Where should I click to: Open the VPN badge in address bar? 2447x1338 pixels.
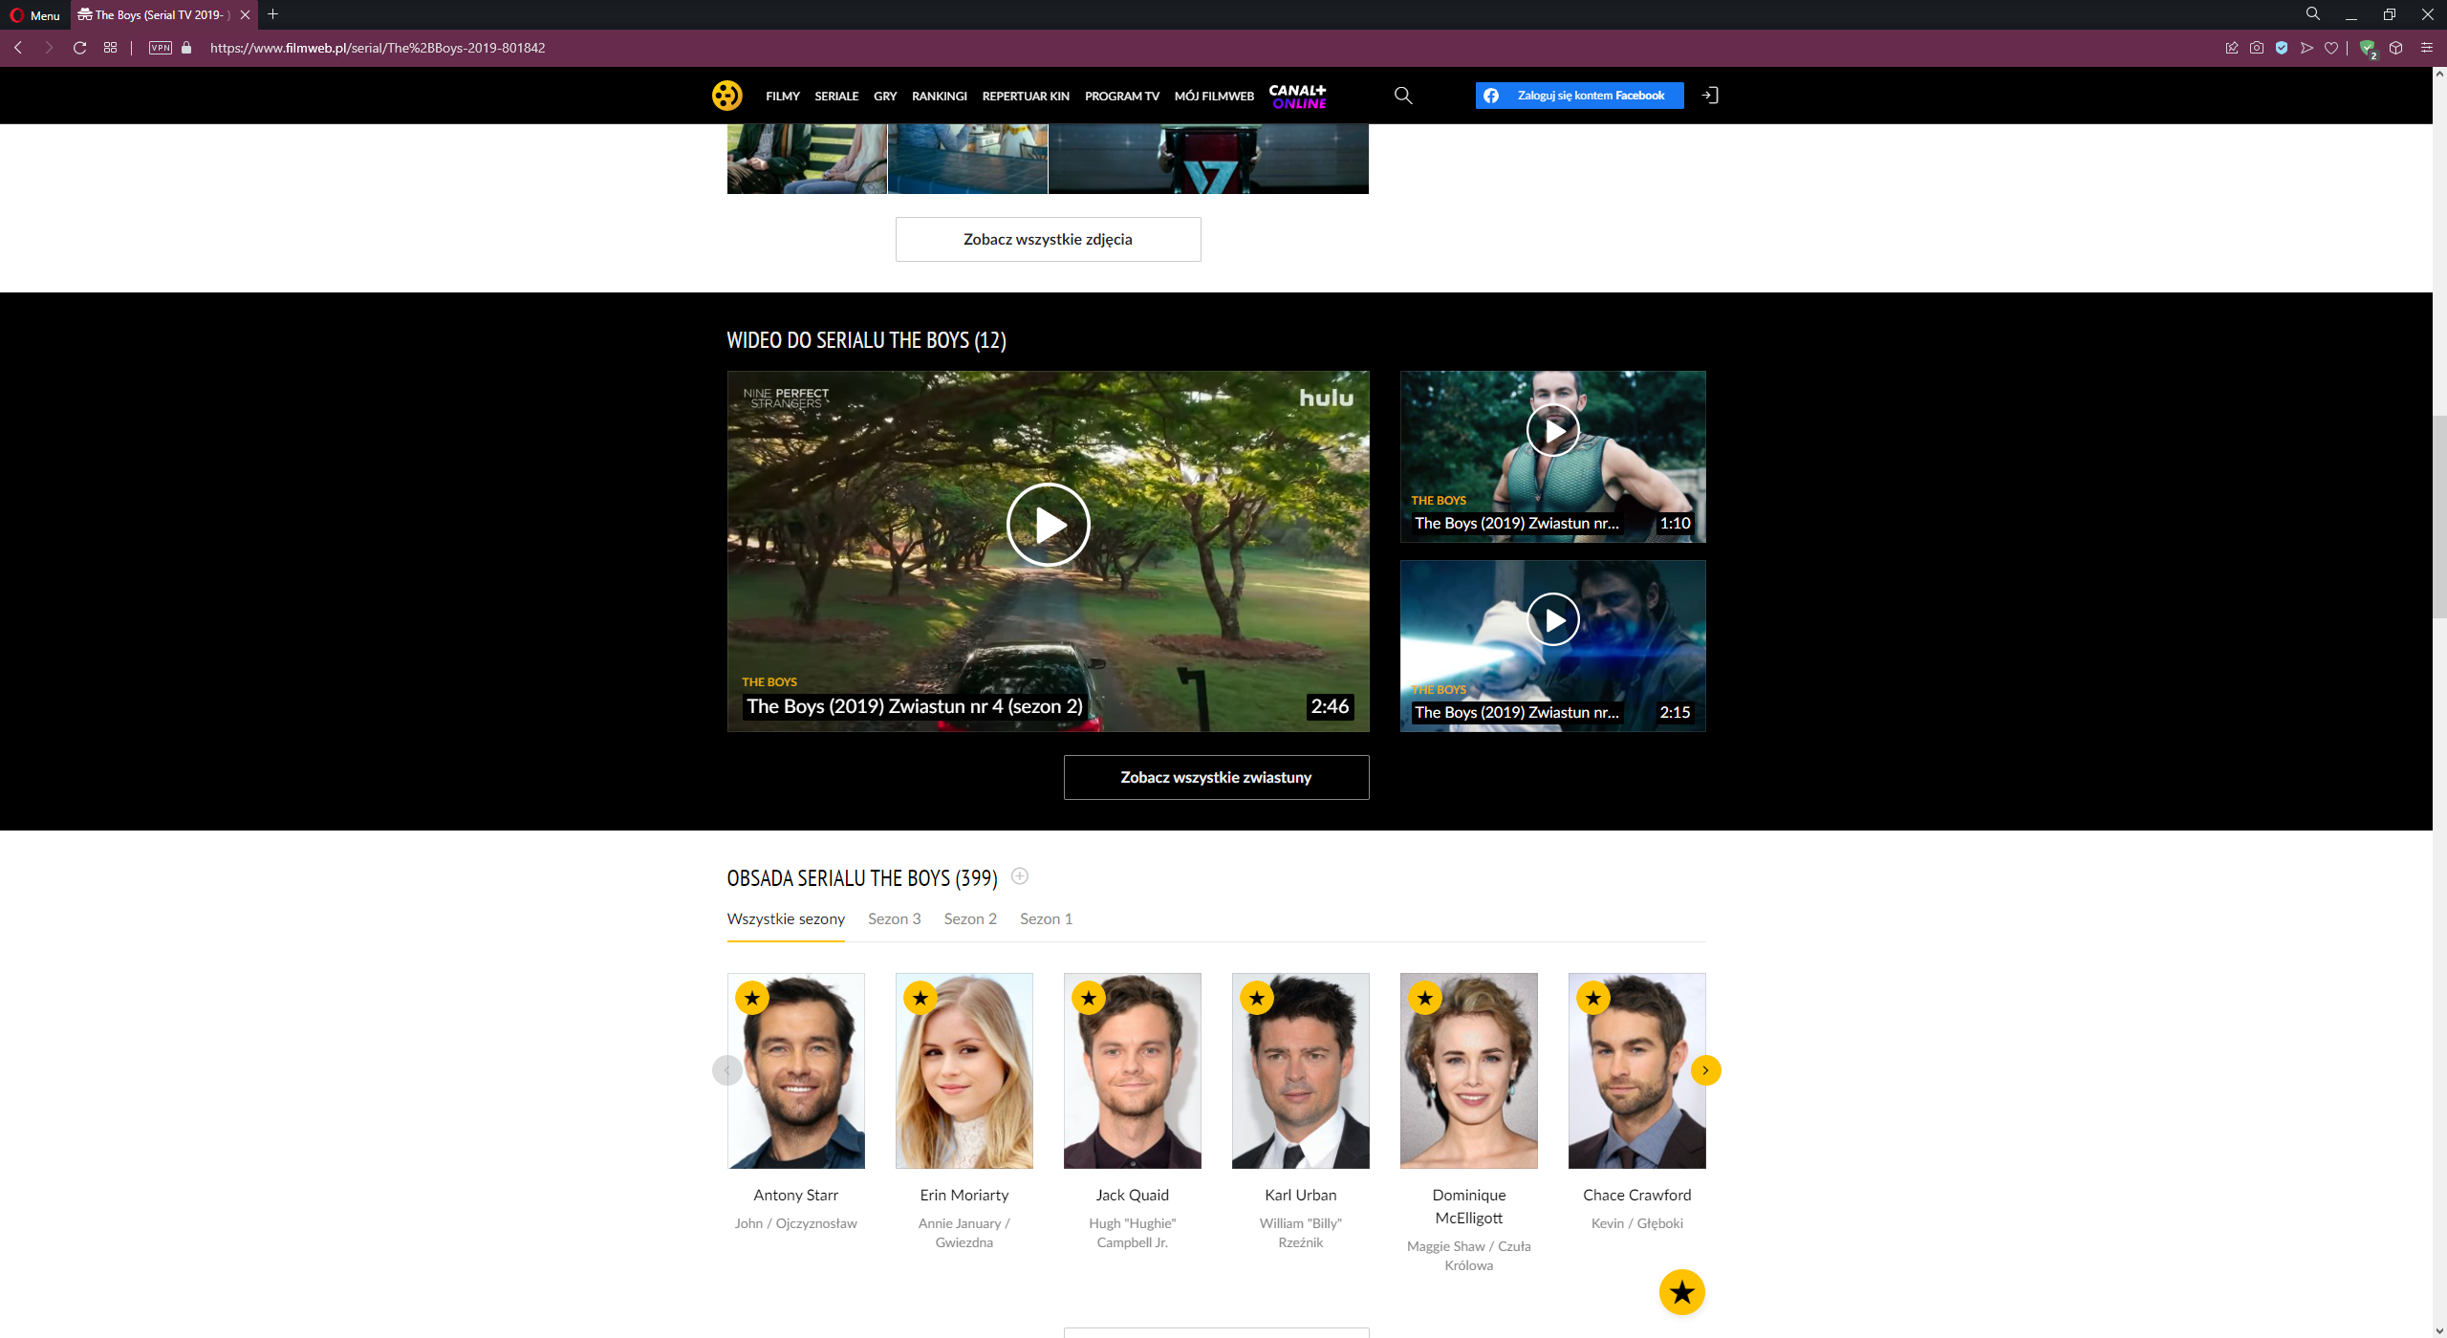pyautogui.click(x=160, y=47)
